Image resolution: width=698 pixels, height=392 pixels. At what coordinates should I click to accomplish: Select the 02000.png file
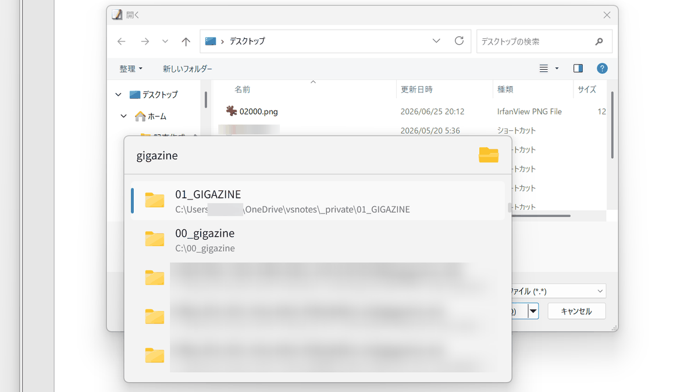[x=259, y=111]
